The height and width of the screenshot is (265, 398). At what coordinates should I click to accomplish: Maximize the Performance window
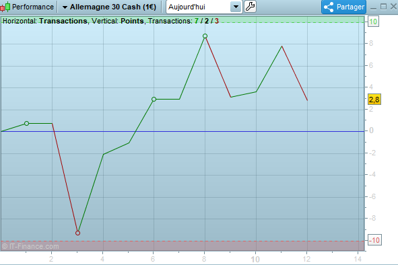pos(384,7)
